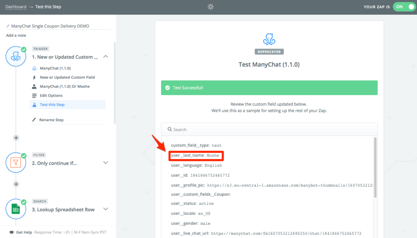417x238 pixels.
Task: Click SEARCH label tag
Action: [40, 201]
